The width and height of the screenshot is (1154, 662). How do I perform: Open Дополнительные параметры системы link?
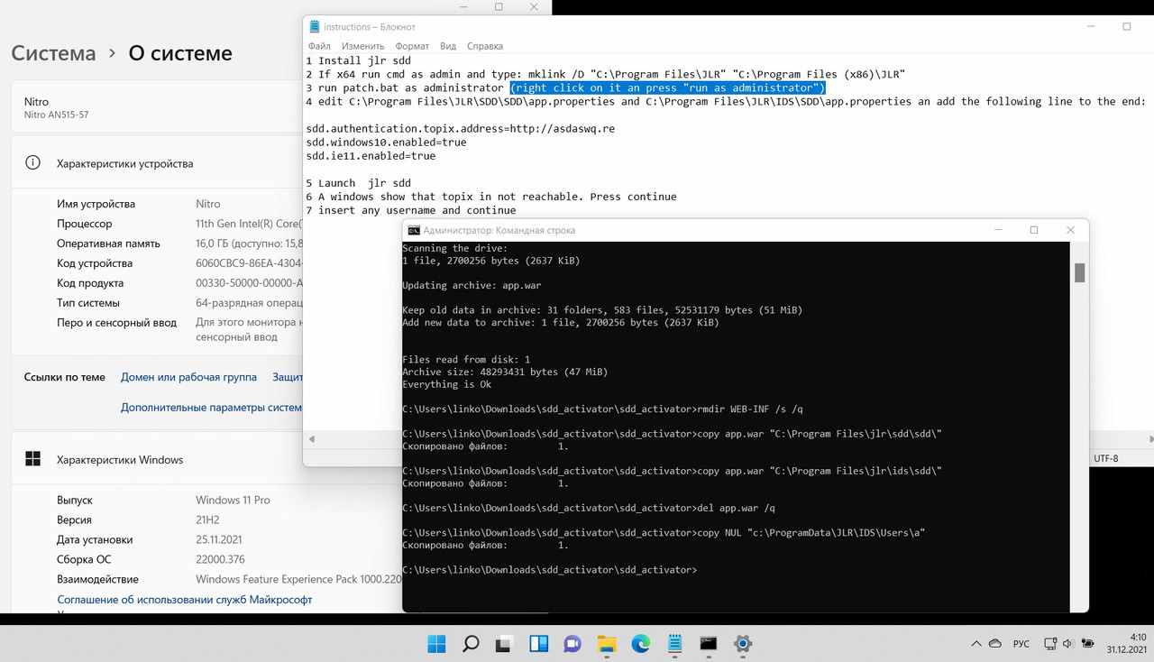click(x=212, y=407)
